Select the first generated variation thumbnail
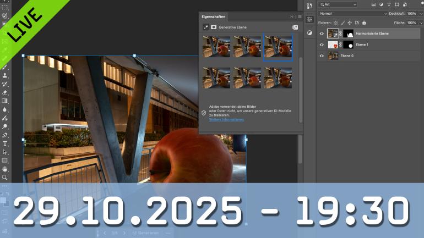Image resolution: width=424 pixels, height=238 pixels. click(216, 47)
